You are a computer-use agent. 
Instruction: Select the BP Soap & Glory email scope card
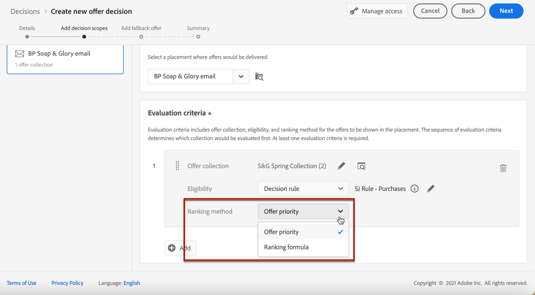point(65,59)
